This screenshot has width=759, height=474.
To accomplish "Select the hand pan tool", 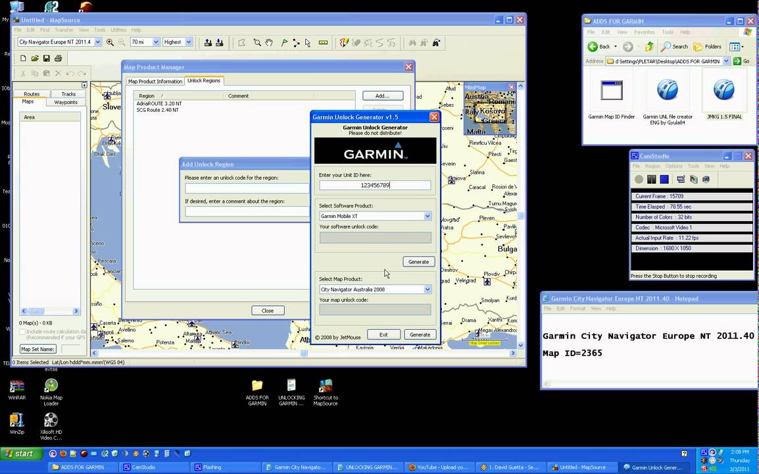I will point(269,43).
